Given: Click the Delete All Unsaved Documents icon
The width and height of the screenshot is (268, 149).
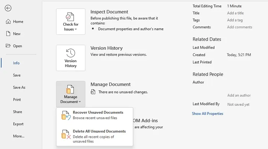Looking at the screenshot, I should 66,134.
